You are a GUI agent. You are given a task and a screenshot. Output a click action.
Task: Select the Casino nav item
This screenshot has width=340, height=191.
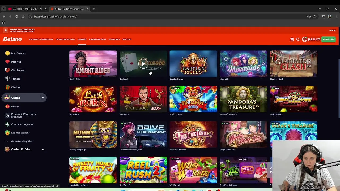[82, 40]
